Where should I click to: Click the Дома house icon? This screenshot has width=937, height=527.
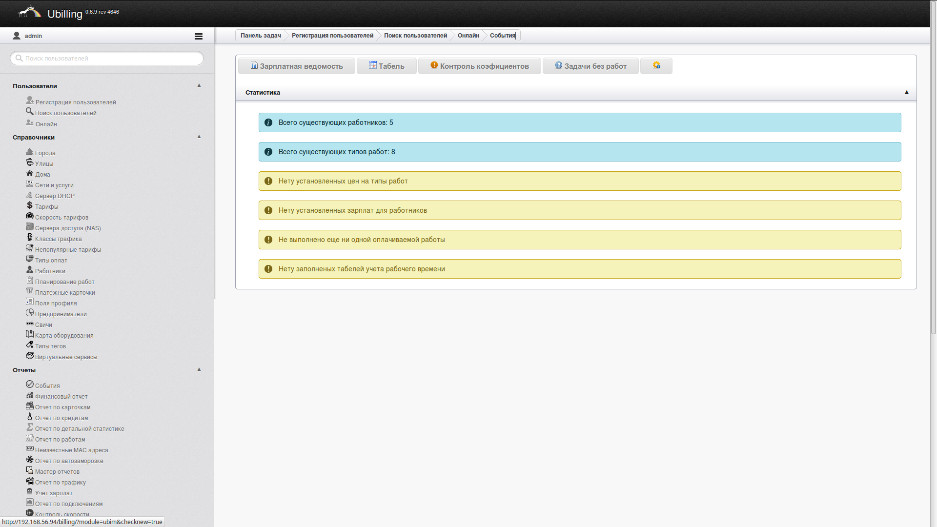click(x=30, y=173)
